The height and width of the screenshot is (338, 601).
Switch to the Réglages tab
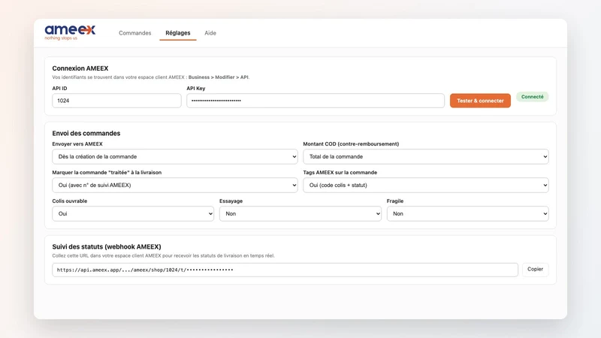(178, 33)
